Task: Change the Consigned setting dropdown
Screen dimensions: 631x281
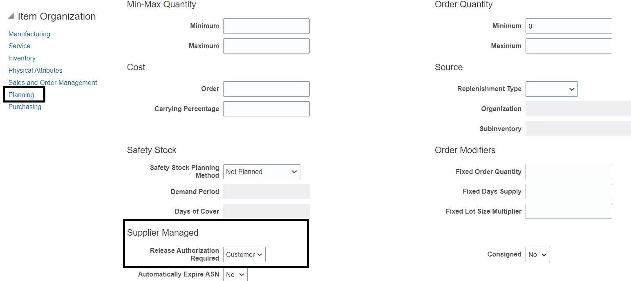Action: pos(537,254)
